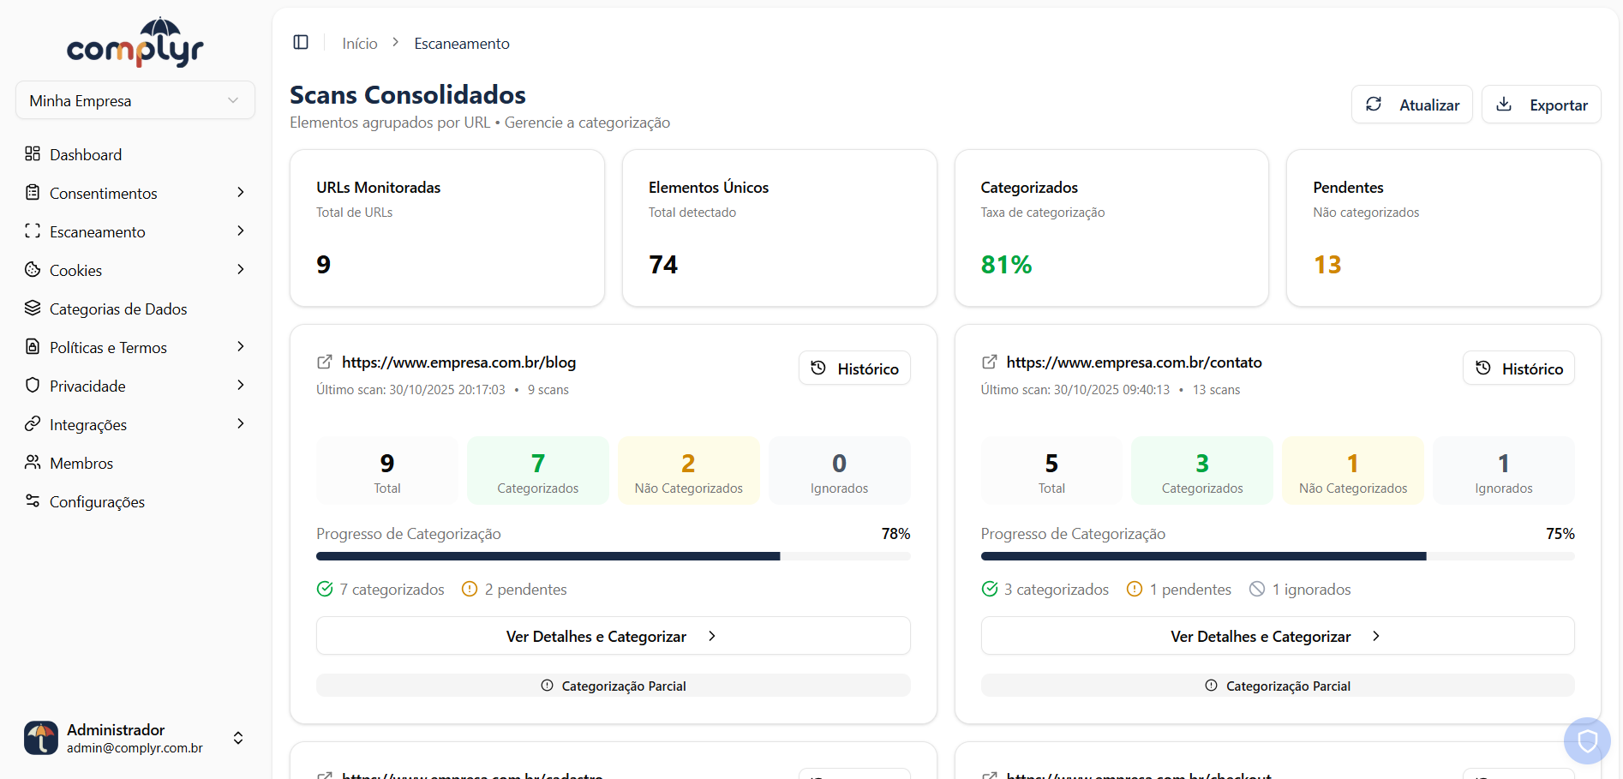Select Escaneamento in the breadcrumb trail
The image size is (1623, 779).
click(461, 43)
